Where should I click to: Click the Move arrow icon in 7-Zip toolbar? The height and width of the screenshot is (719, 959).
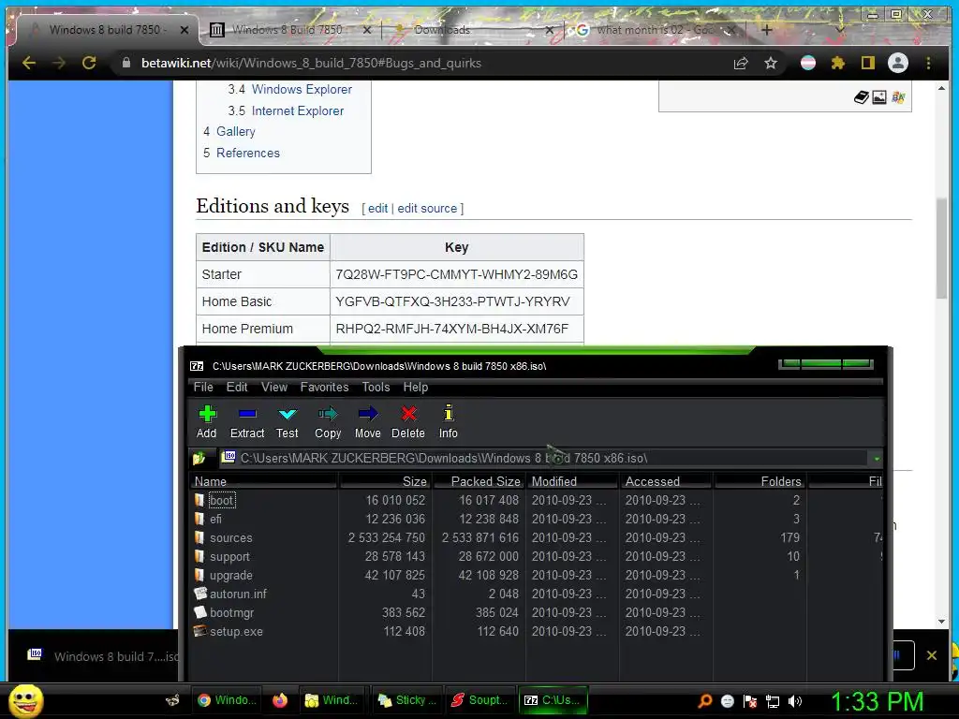tap(367, 414)
